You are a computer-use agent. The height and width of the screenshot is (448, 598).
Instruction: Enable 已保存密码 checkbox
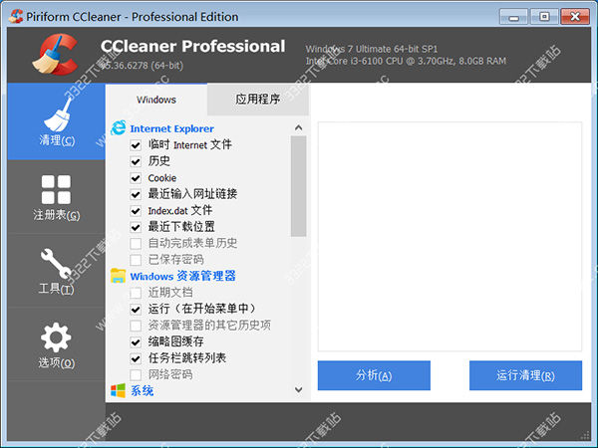136,260
